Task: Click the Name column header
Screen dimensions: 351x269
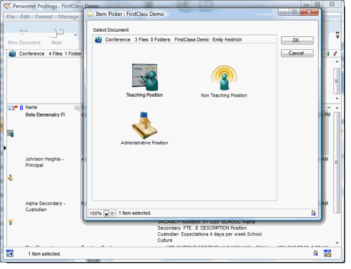Action: [x=32, y=108]
